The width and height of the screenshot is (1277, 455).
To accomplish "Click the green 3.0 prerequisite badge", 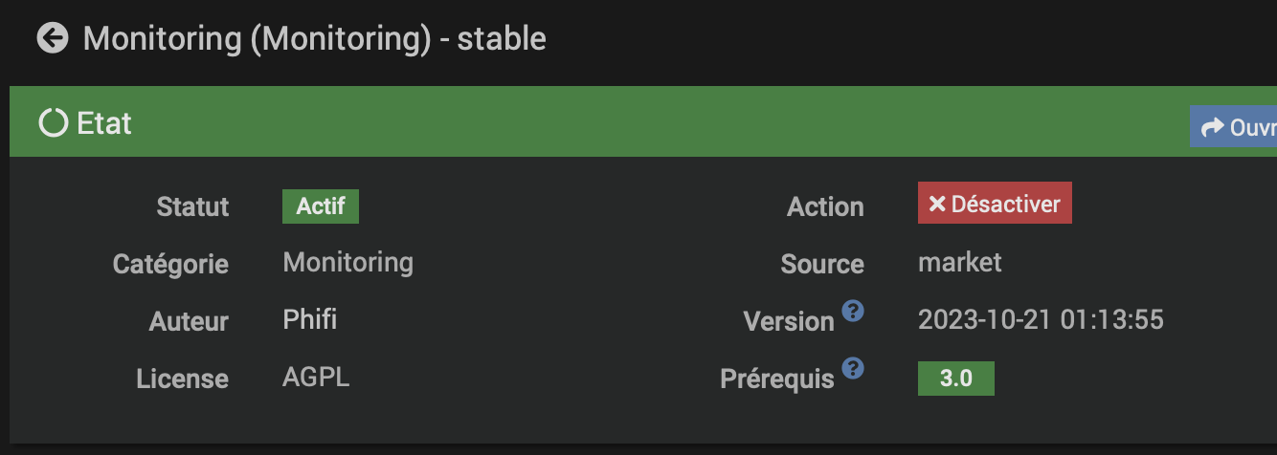I will click(x=955, y=379).
